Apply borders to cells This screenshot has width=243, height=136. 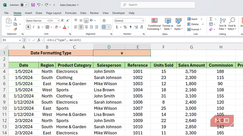point(47,27)
